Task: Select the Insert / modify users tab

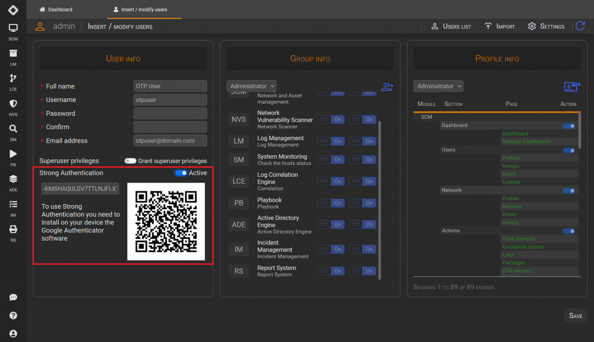Action: pyautogui.click(x=140, y=9)
